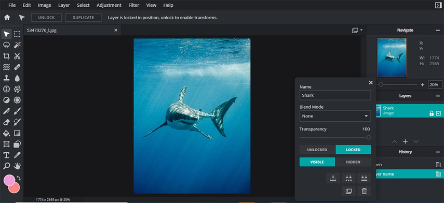Activate the Text tool
Screen dimensions: 444x203
point(6,155)
